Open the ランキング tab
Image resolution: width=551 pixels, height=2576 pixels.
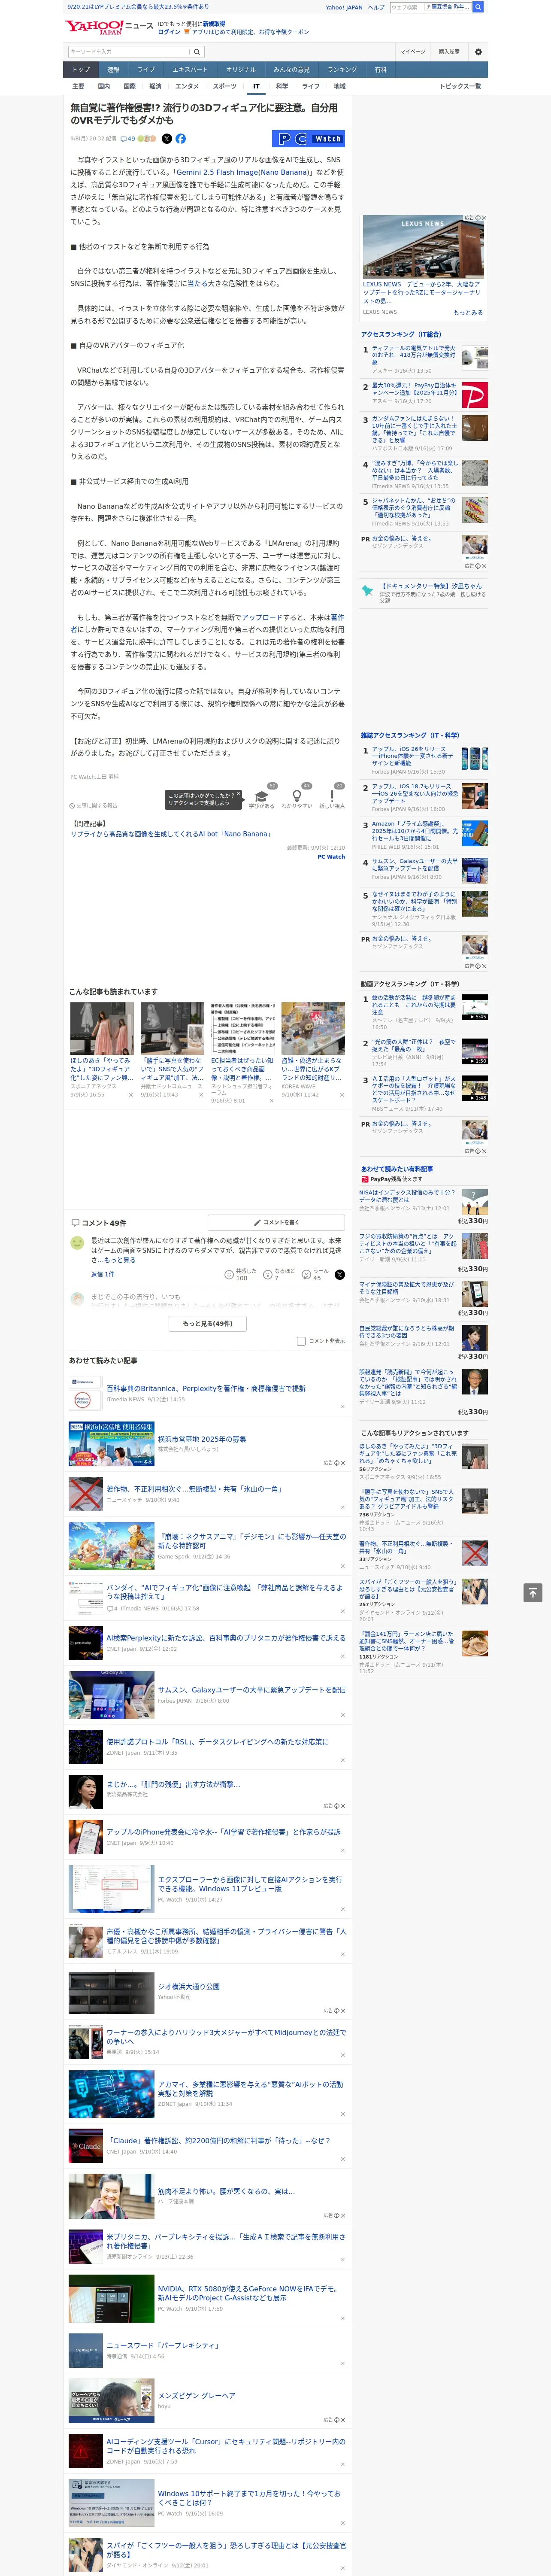(342, 69)
